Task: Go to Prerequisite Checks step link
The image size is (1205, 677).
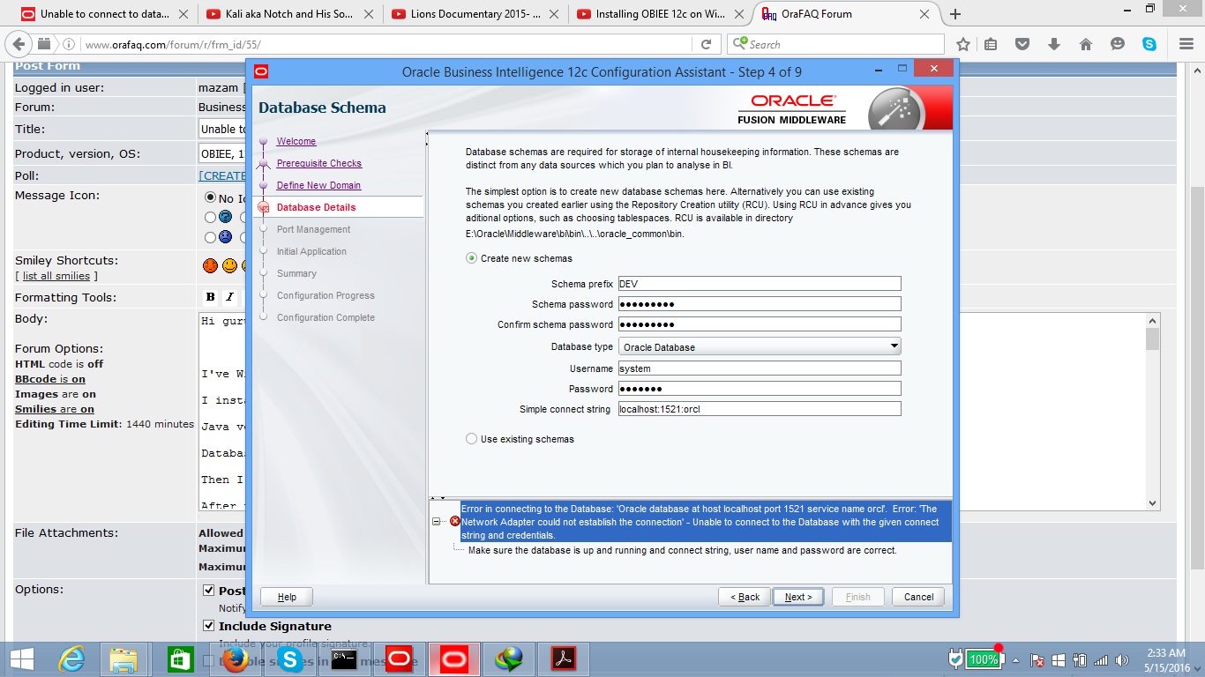Action: (x=318, y=163)
